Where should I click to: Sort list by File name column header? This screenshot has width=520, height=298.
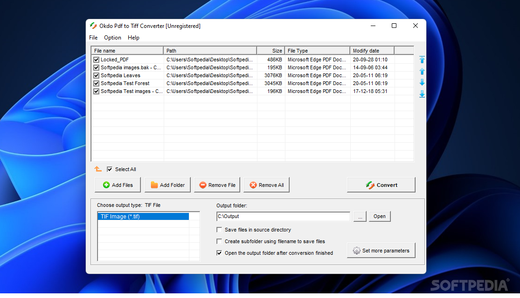(127, 51)
